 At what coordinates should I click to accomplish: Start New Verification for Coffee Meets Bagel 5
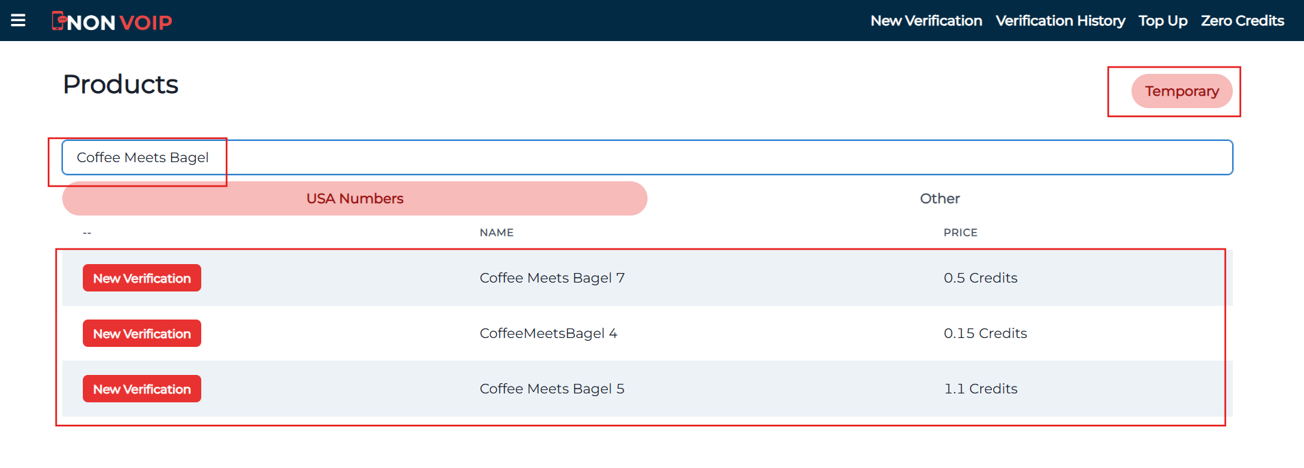[x=142, y=389]
